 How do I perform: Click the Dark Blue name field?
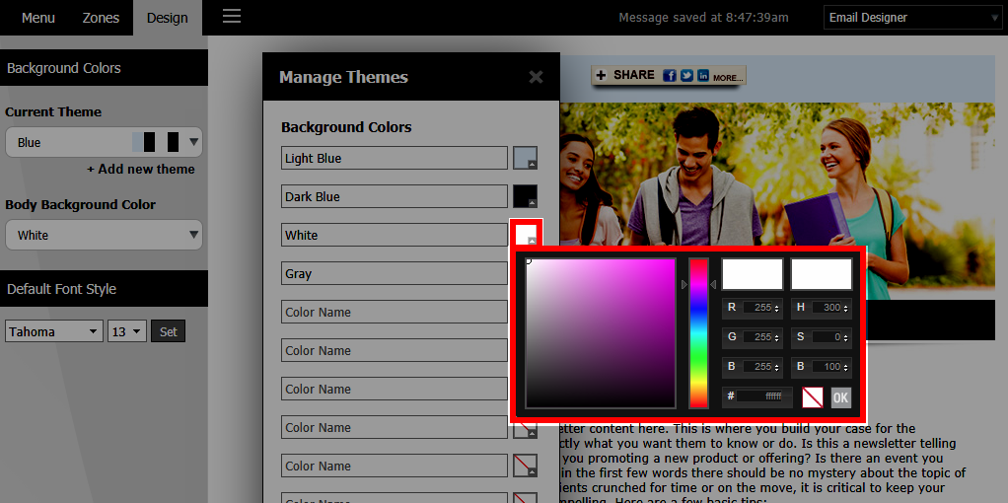(395, 197)
